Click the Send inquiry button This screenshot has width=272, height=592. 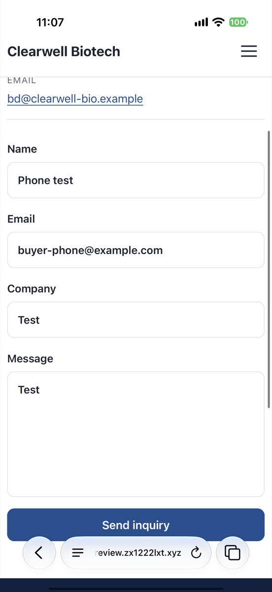[136, 525]
